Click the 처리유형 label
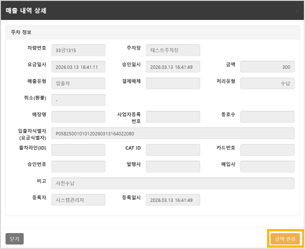 pyautogui.click(x=226, y=81)
